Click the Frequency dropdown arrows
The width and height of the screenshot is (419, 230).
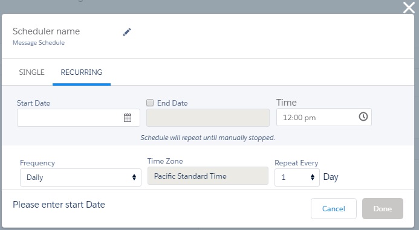point(134,177)
